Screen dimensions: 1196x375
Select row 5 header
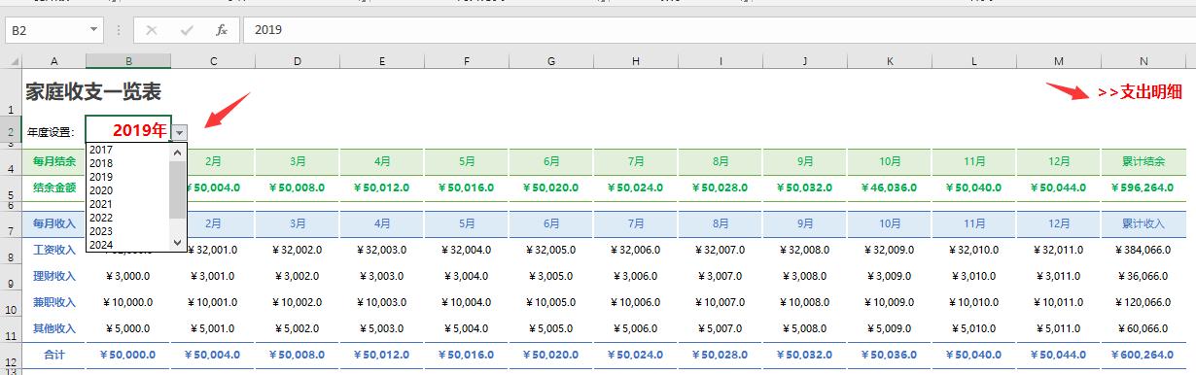pyautogui.click(x=11, y=189)
